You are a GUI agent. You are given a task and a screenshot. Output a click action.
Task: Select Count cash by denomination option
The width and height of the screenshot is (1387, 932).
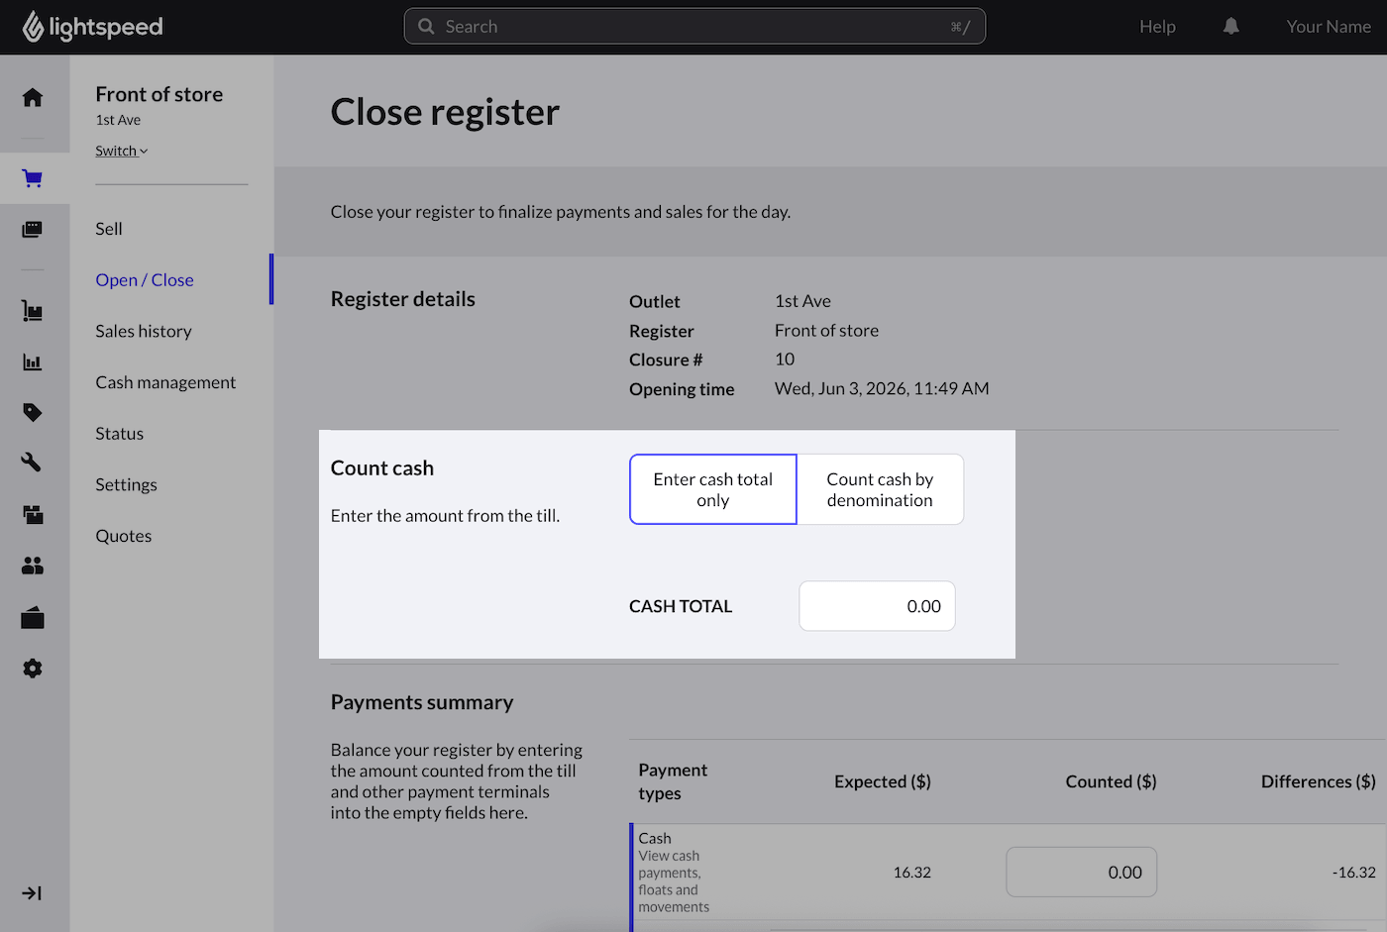(880, 489)
